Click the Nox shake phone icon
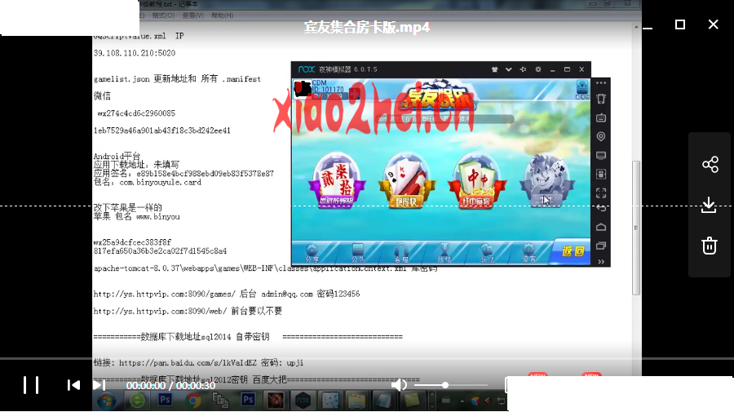 point(601,99)
